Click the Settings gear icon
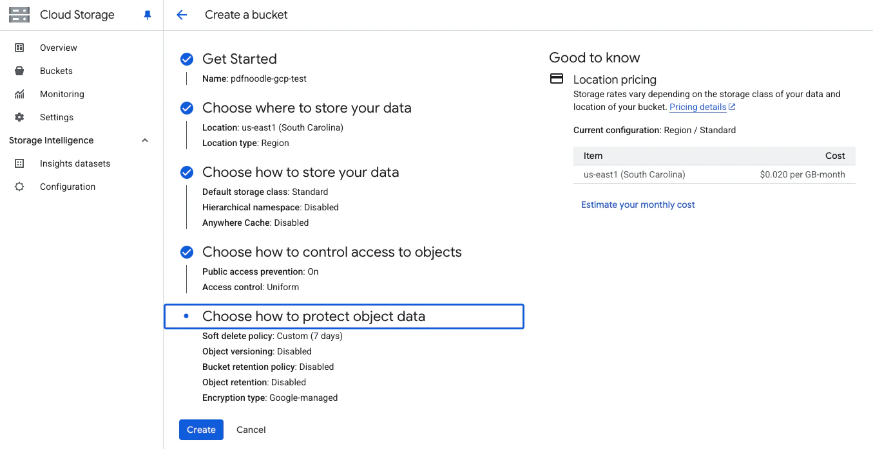The height and width of the screenshot is (449, 873). (19, 117)
